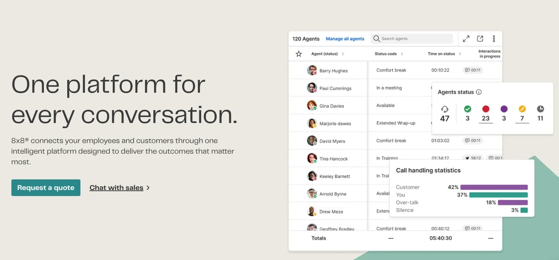Select the purple status circle
The width and height of the screenshot is (559, 260).
[504, 109]
